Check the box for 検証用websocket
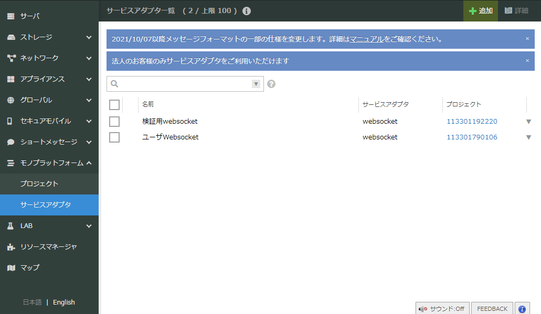Viewport: 541px width, 314px height. 114,121
